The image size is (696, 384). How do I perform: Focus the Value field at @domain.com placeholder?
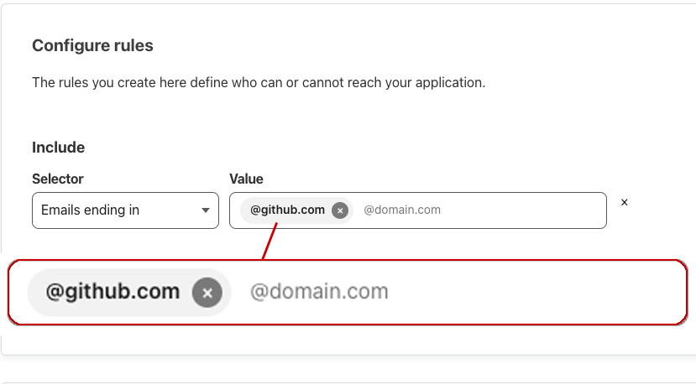point(402,210)
